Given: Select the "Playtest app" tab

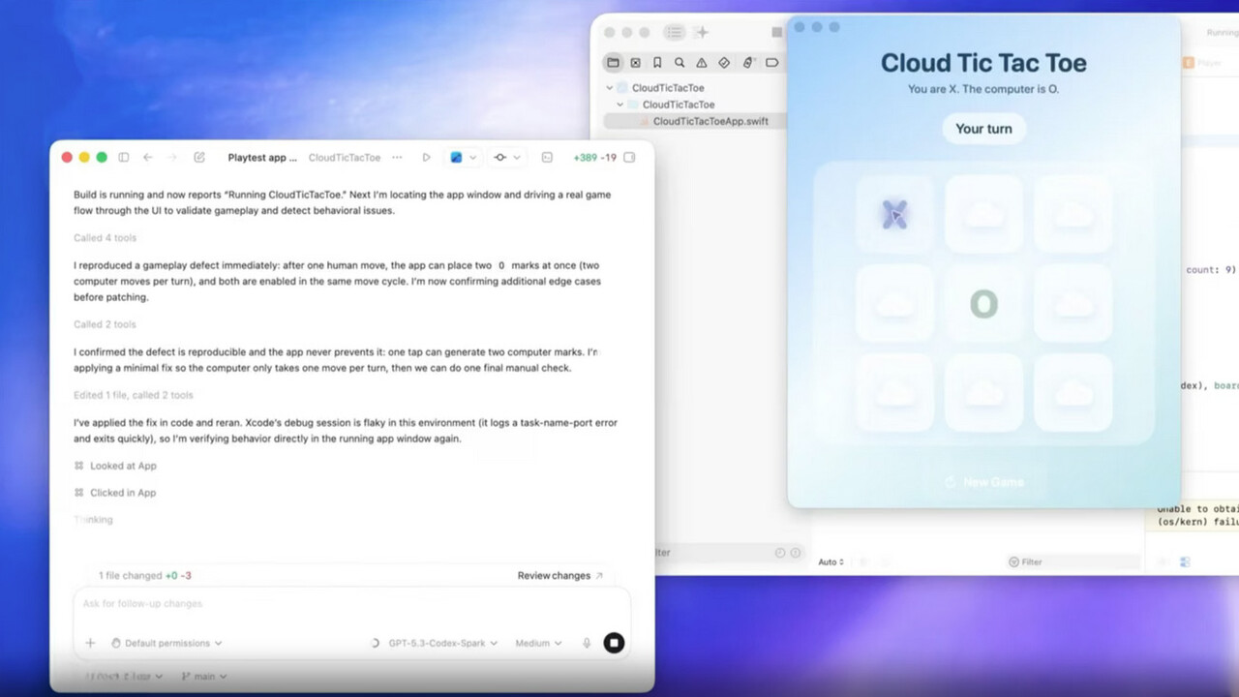Looking at the screenshot, I should click(x=262, y=156).
